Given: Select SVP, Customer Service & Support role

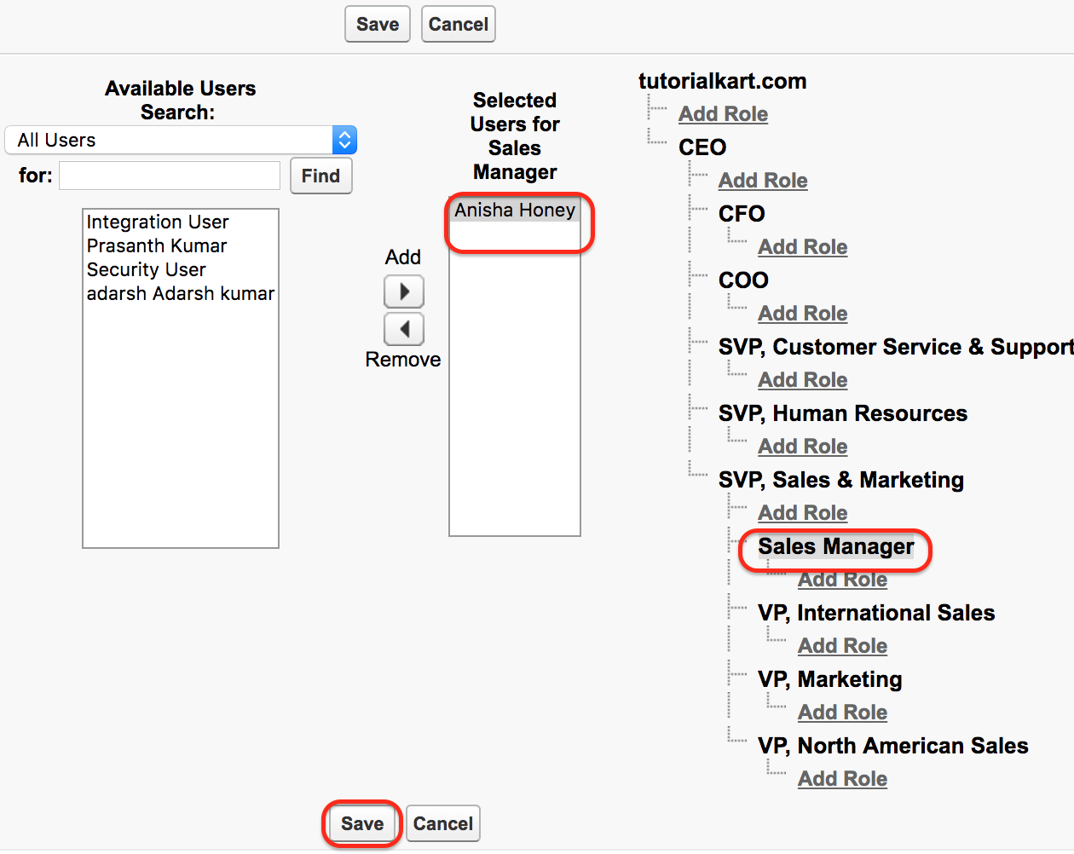Looking at the screenshot, I should coord(896,347).
